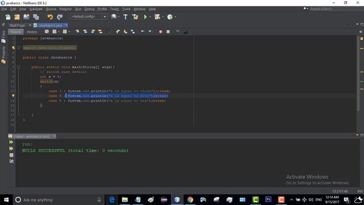Collapse the import statement code fold
Image resolution: width=364 pixels, height=205 pixels.
pyautogui.click(x=19, y=48)
